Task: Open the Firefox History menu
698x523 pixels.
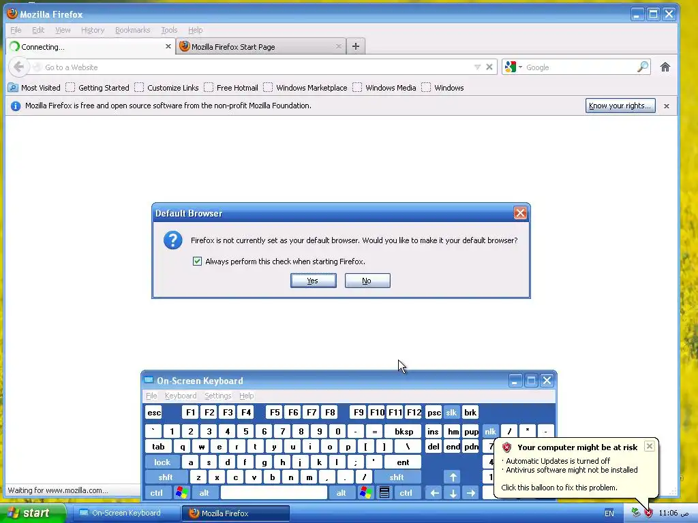Action: tap(93, 30)
